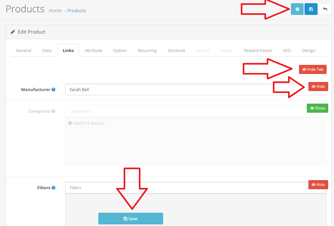The width and height of the screenshot is (334, 226).
Task: Click the Categories autocomplete input
Action: (196, 111)
